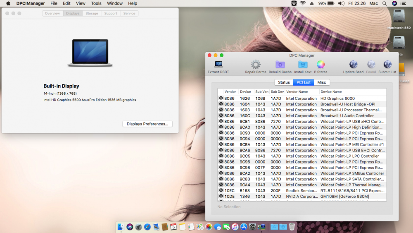
Task: Open System Preferences in the dock
Action: pyautogui.click(x=253, y=227)
